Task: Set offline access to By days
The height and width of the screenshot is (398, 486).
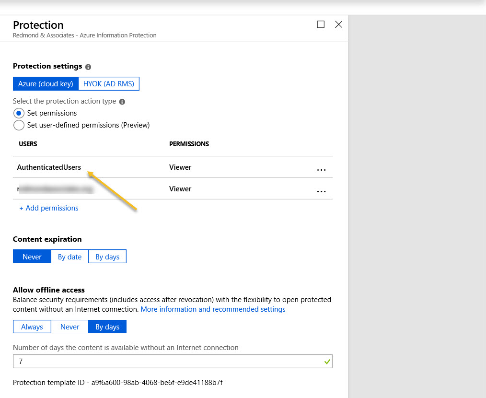Action: [x=107, y=327]
